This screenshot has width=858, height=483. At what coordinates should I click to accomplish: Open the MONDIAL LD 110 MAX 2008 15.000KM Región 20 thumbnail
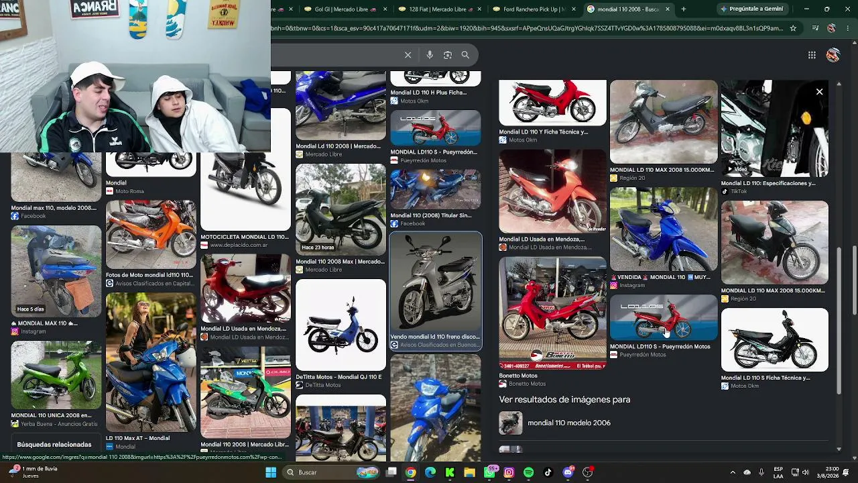[775, 242]
